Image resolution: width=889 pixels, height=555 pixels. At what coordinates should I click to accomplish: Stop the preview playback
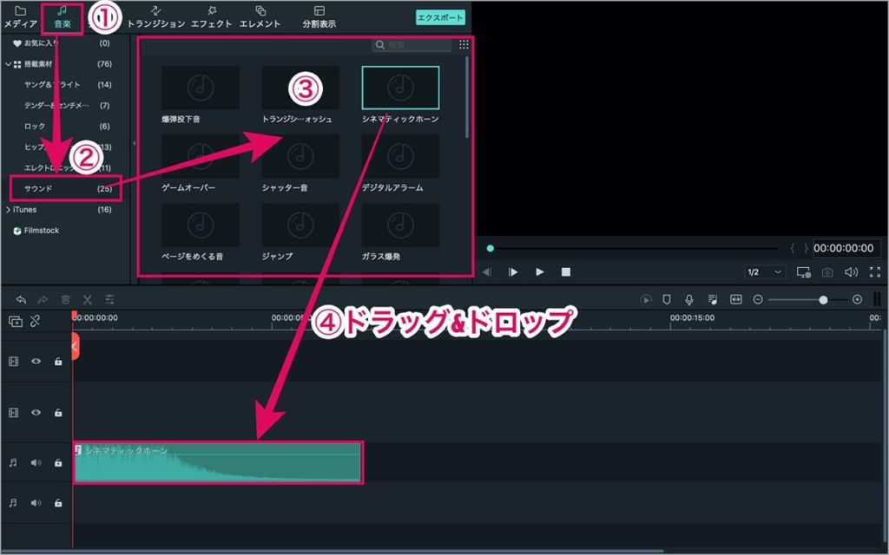tap(566, 272)
